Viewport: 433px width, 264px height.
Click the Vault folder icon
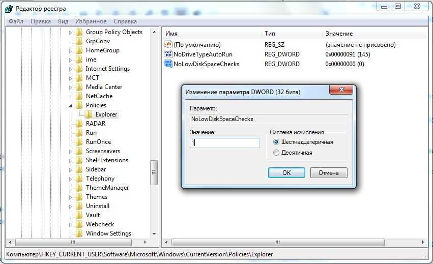[79, 215]
